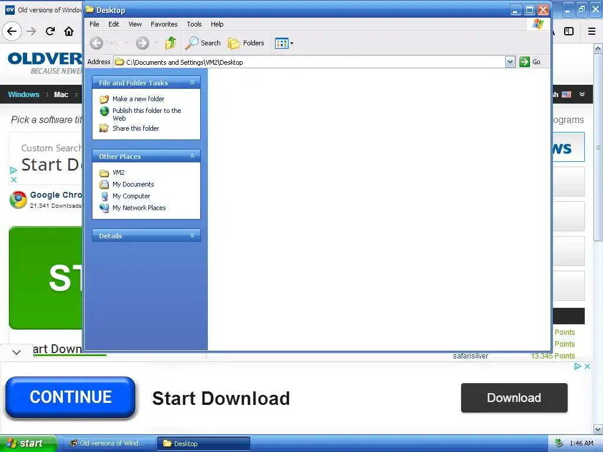
Task: Open the Favorites menu
Action: 164,24
